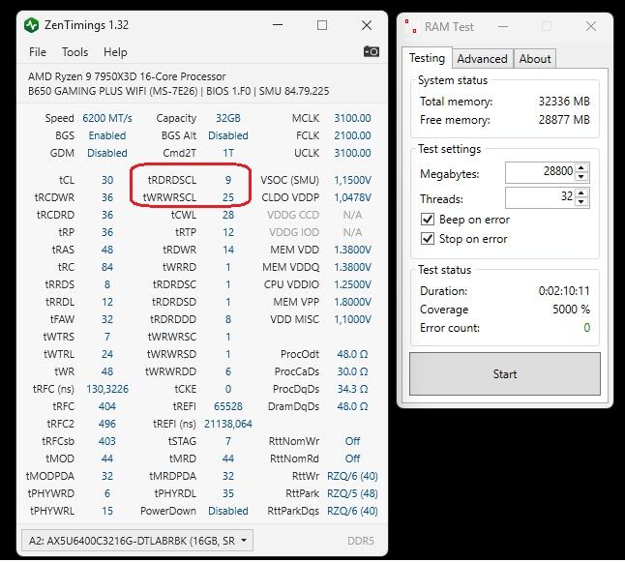Screen dimensions: 625x562
Task: Click the ProcCaDs value 30.0 Ω
Action: 352,371
